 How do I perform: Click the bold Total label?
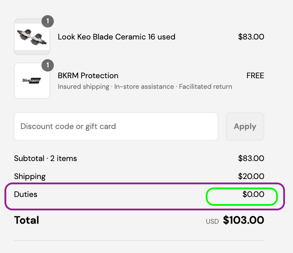(x=26, y=220)
